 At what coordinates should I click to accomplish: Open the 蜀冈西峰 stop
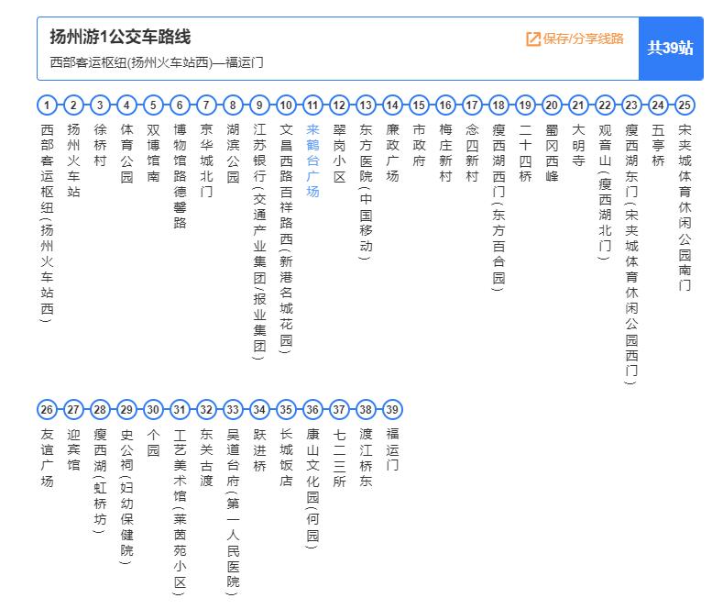(x=552, y=152)
